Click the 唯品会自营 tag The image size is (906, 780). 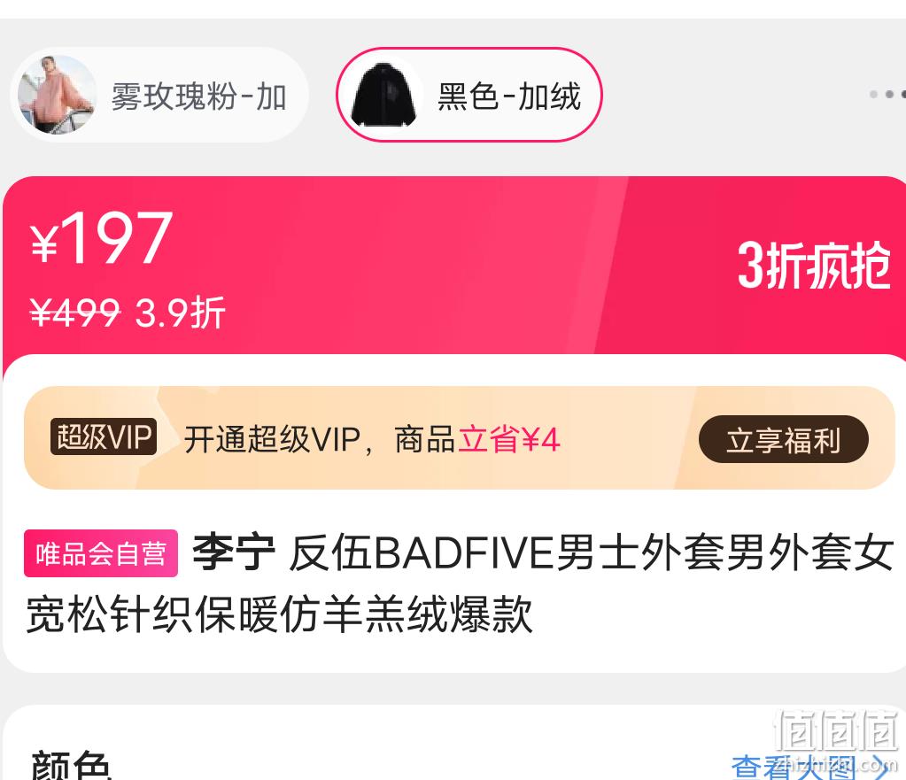click(x=101, y=553)
